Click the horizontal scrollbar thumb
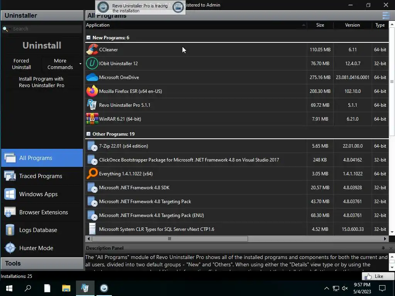Screen dimensions: 395x296 coord(170,239)
